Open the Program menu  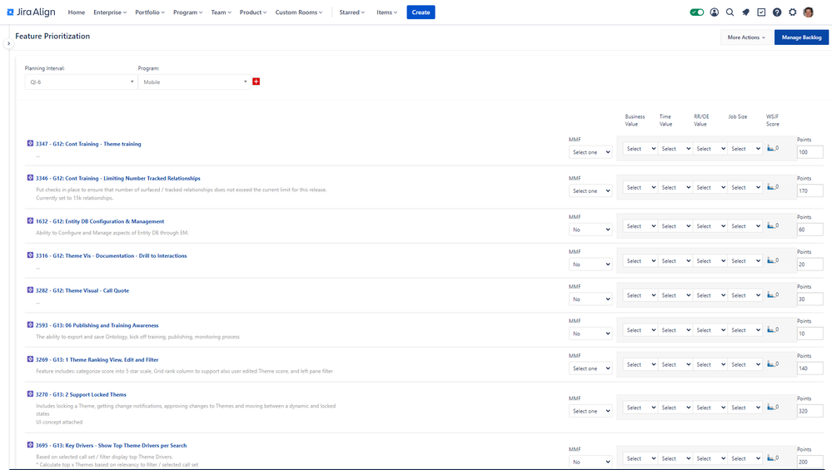click(x=188, y=12)
